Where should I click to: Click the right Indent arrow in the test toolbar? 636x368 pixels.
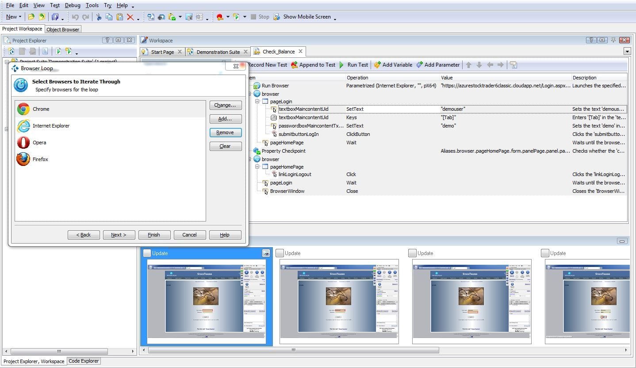pos(501,65)
